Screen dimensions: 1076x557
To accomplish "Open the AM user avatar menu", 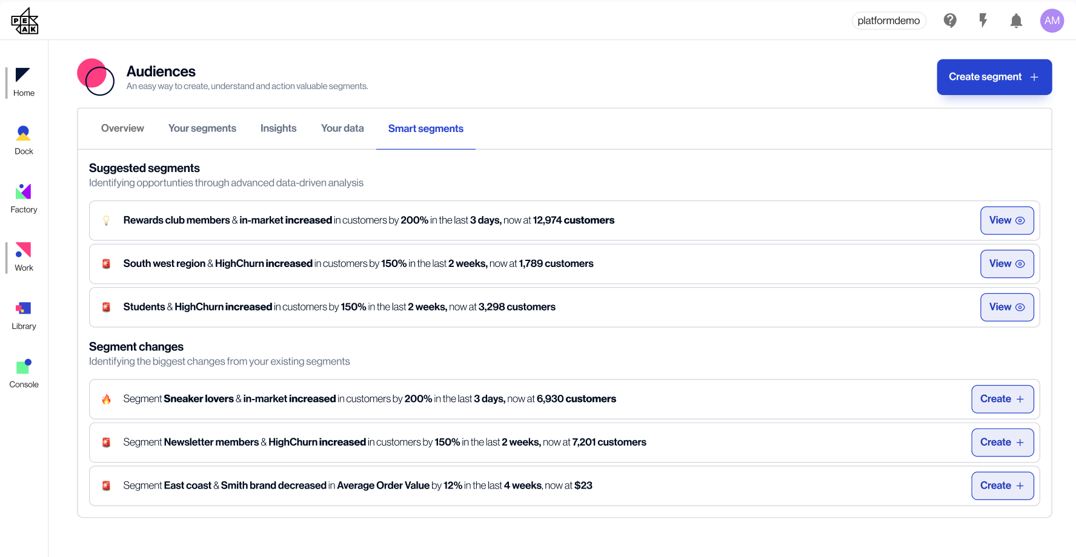I will (1052, 20).
